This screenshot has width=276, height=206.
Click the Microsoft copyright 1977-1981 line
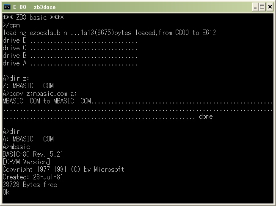click(x=63, y=170)
